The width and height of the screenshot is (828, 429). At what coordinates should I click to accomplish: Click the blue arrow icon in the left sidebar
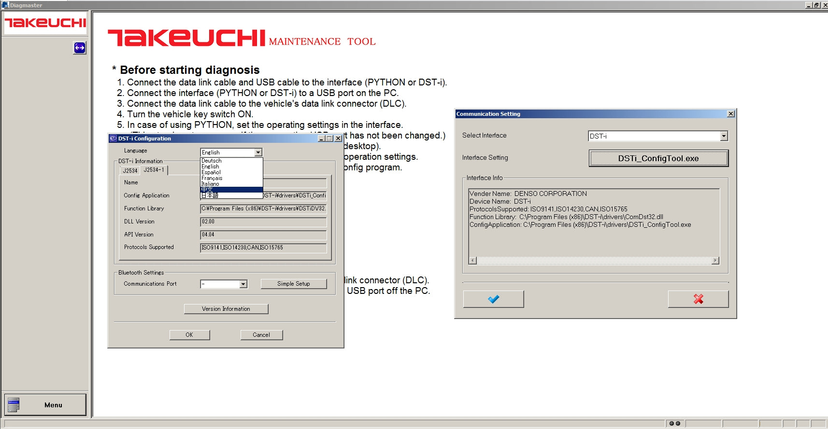click(80, 48)
